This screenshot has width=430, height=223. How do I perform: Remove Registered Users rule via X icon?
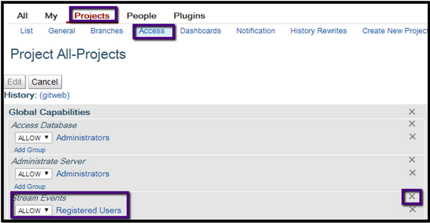pos(412,209)
